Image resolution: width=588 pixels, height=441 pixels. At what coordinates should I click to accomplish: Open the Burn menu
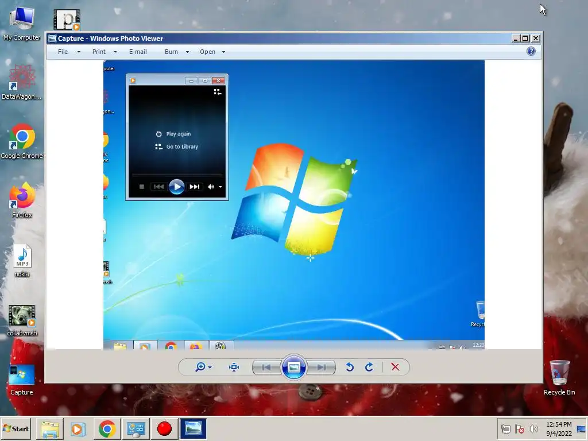(171, 52)
